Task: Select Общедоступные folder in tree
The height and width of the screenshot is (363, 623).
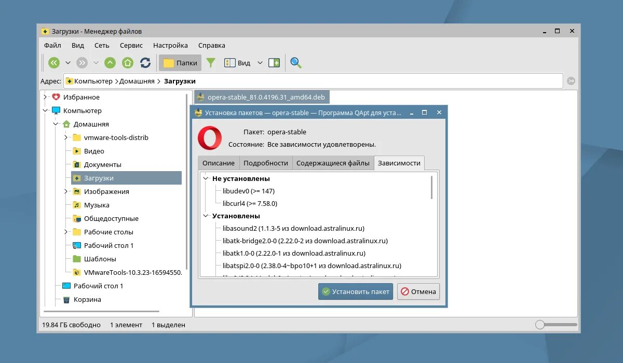Action: pos(111,218)
